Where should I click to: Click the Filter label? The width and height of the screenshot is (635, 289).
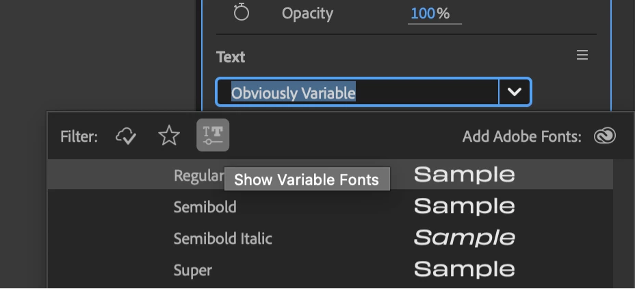click(x=79, y=136)
